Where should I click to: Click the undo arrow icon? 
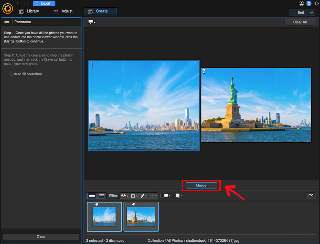19,3
